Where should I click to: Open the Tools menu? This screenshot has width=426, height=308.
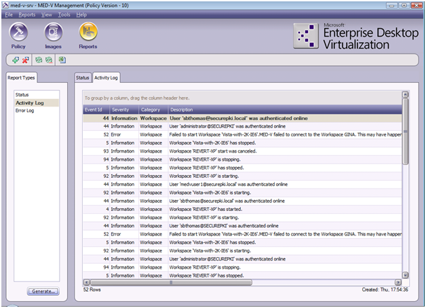tap(64, 15)
